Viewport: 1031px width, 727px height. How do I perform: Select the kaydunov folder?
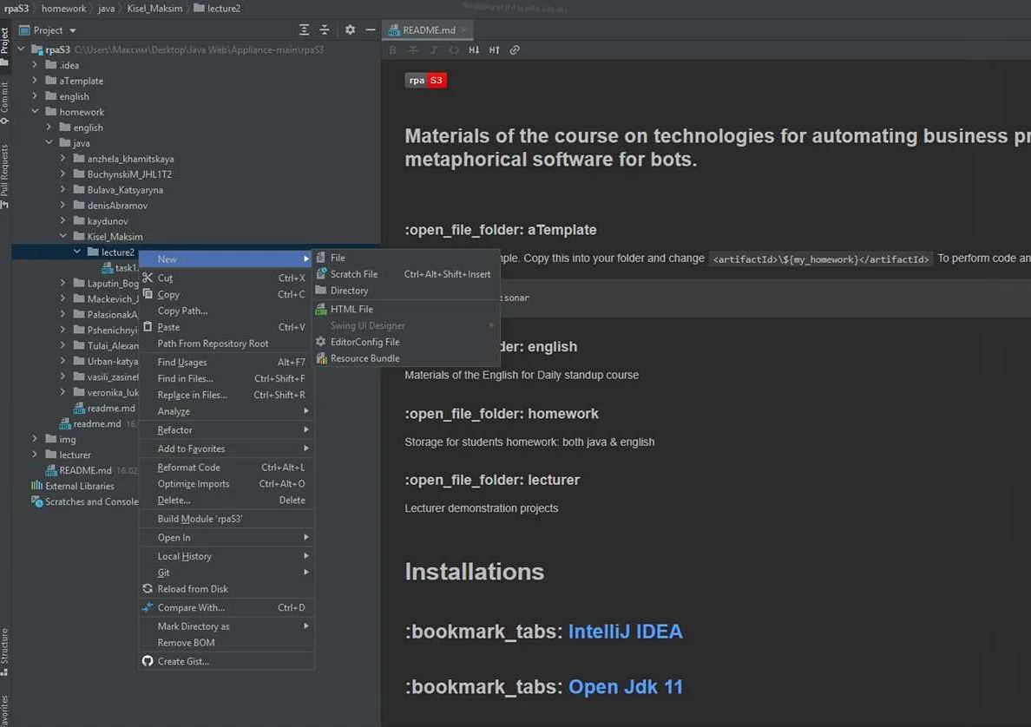click(x=107, y=221)
